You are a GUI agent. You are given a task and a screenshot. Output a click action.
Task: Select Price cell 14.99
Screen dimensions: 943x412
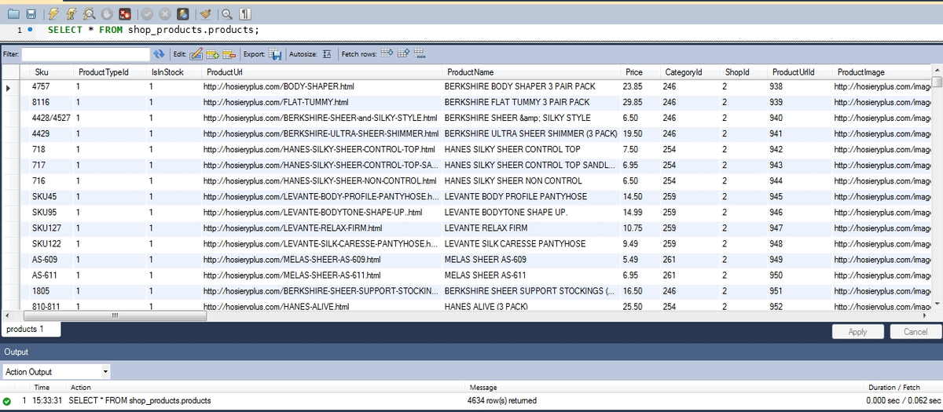(640, 212)
